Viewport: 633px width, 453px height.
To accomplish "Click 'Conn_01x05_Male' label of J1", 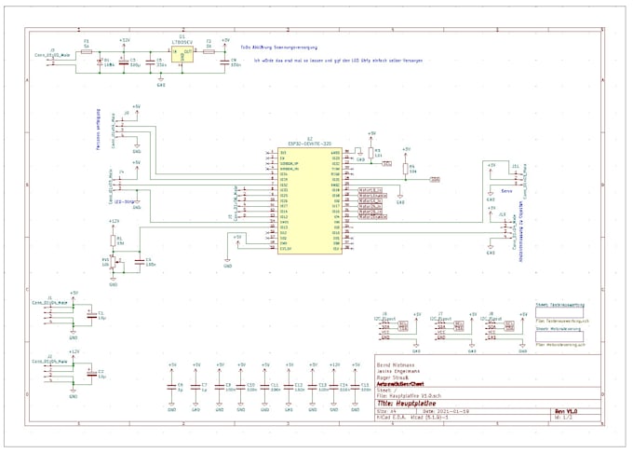I will point(50,302).
